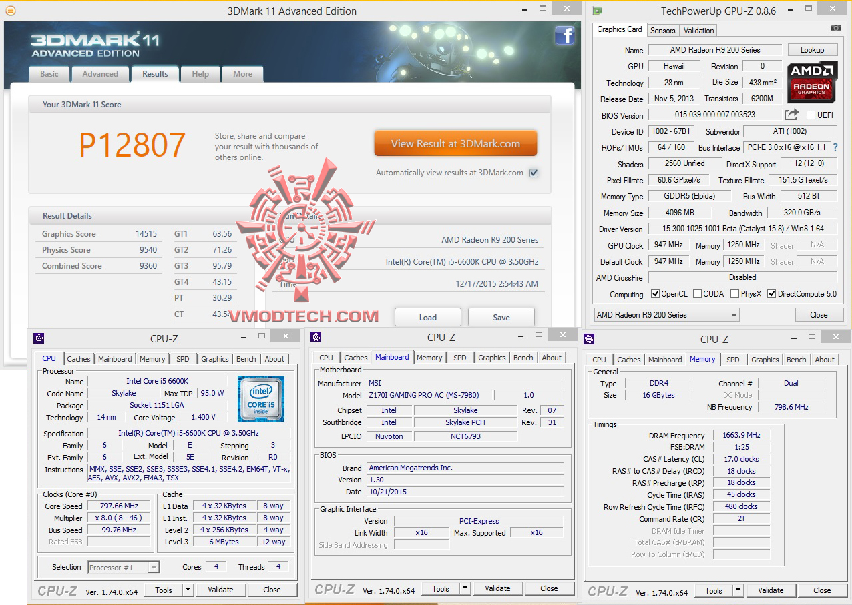Open Caches tab in CPU-tab CPU-Z window

tap(79, 359)
